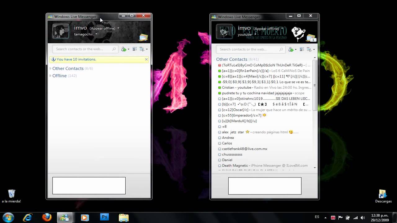Click the display picture in tamagochii window

point(60,31)
